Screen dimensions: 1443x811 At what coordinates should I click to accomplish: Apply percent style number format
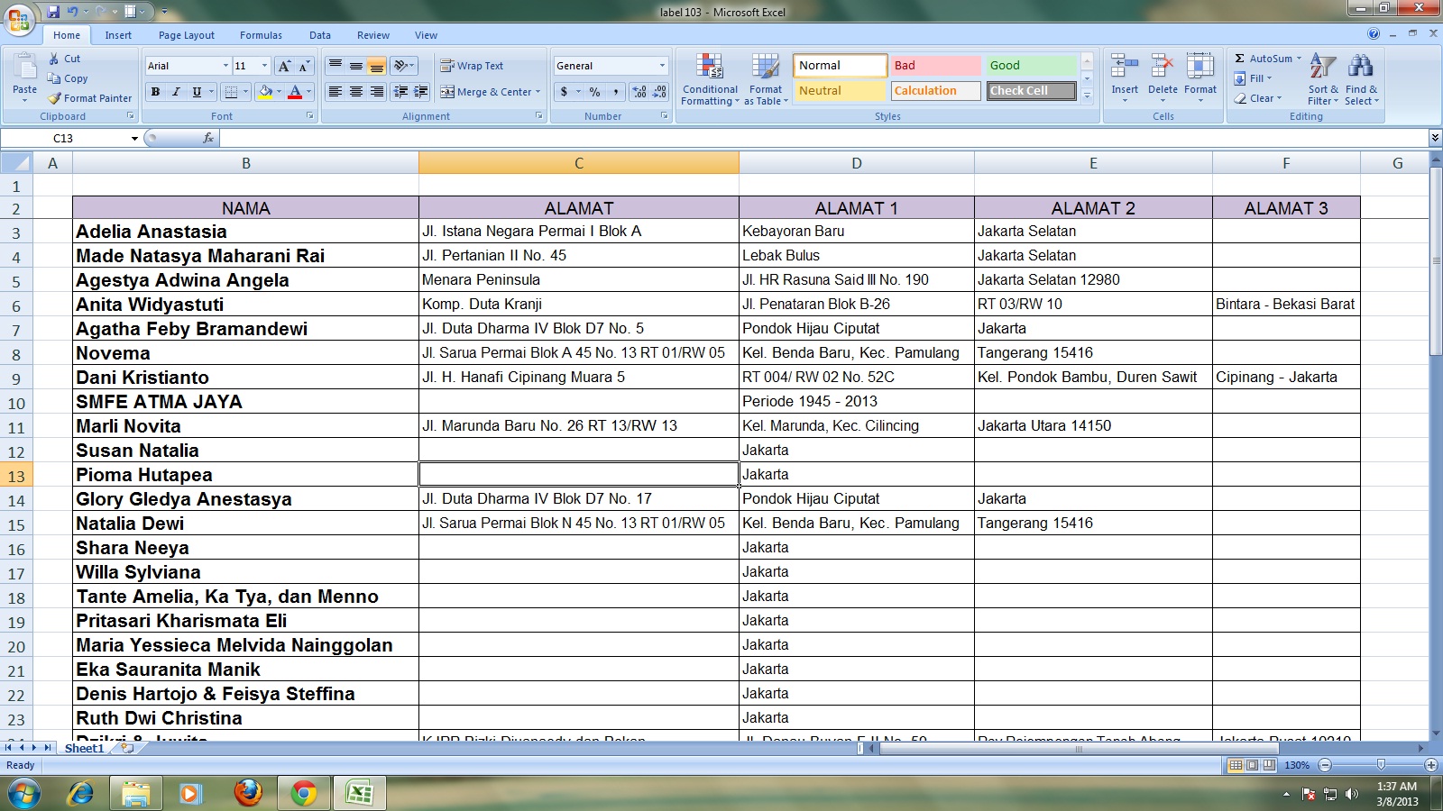[x=594, y=92]
